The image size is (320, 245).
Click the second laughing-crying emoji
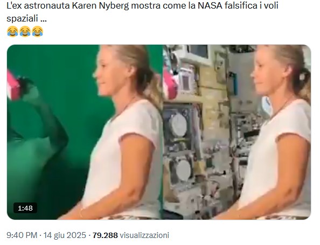coord(25,31)
